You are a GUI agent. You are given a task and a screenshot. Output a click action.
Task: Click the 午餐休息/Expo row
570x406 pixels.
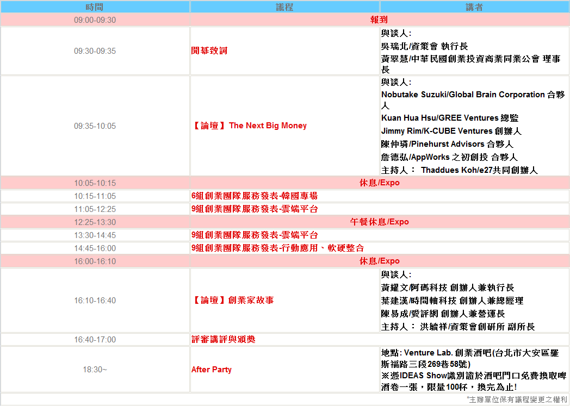pyautogui.click(x=379, y=222)
